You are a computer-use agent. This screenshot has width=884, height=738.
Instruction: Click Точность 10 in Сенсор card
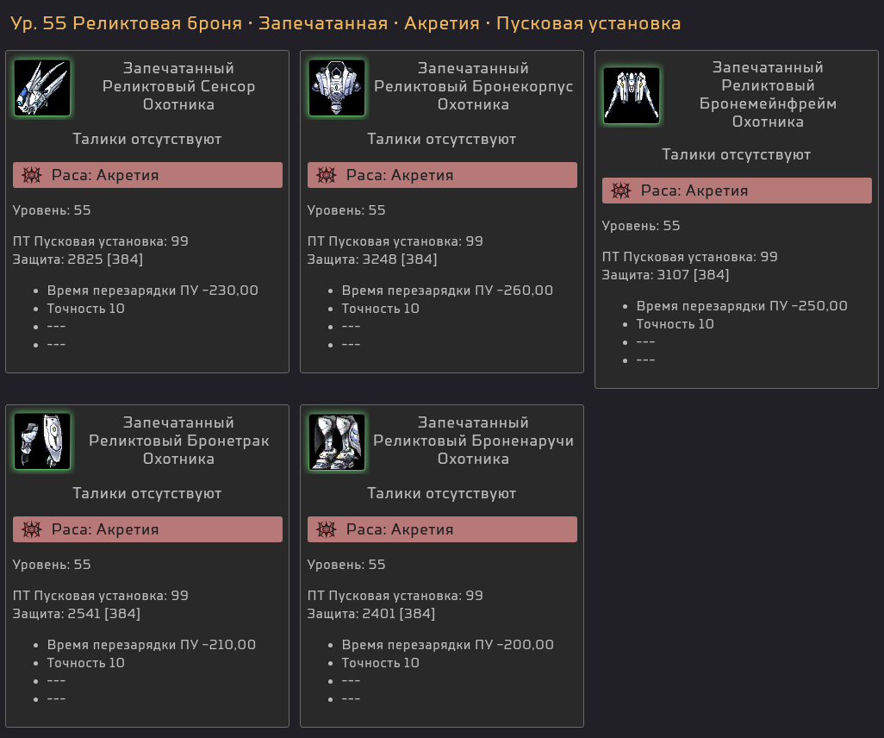[x=85, y=309]
